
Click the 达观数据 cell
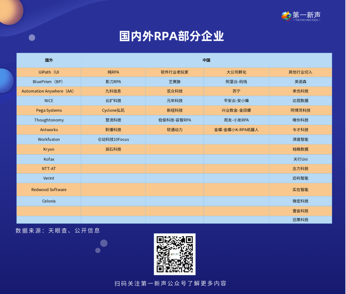click(x=300, y=100)
